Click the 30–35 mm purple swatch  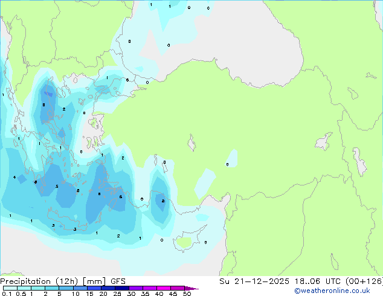click(x=135, y=288)
